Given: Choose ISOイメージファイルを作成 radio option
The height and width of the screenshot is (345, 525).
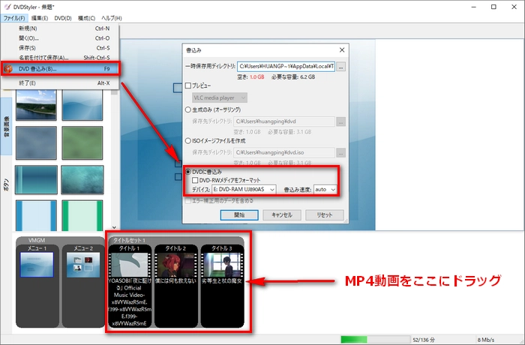Looking at the screenshot, I should 189,140.
